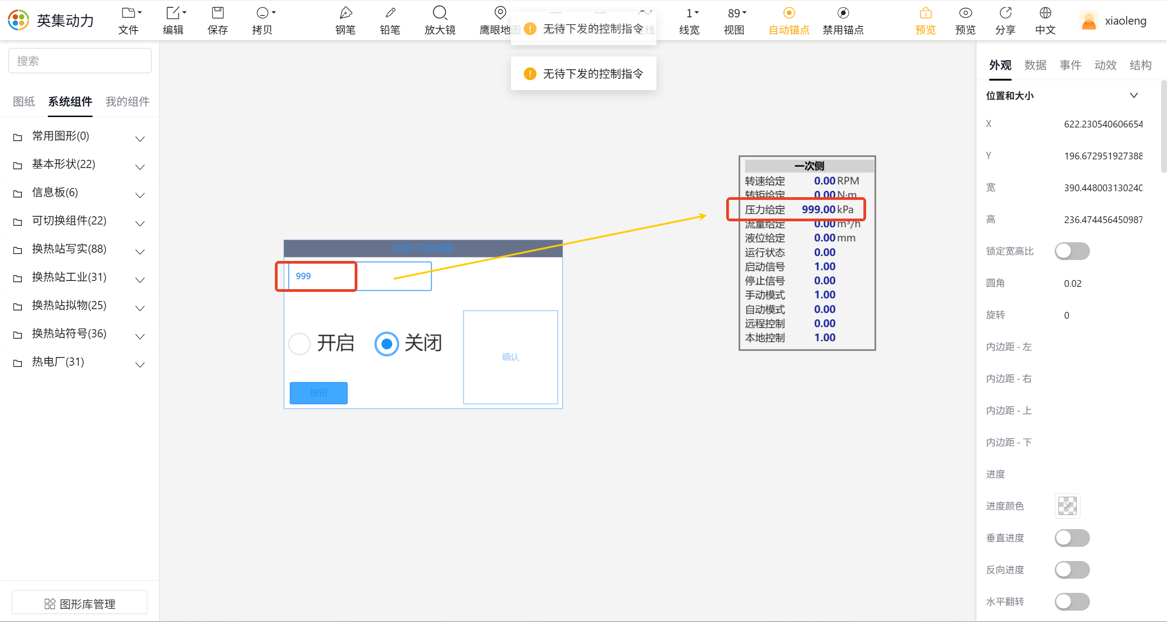Open the 线宽 line width dropdown
The image size is (1167, 622).
pos(692,13)
